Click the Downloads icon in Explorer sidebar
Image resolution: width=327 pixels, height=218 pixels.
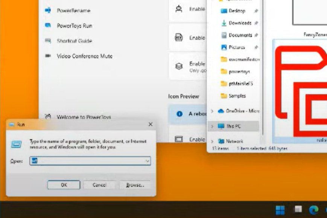[x=223, y=23]
